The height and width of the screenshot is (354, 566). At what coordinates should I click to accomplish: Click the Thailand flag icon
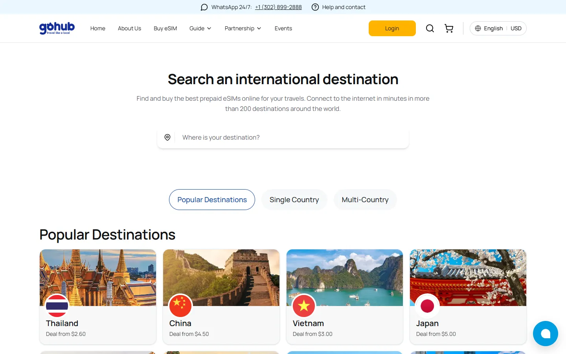pyautogui.click(x=57, y=306)
